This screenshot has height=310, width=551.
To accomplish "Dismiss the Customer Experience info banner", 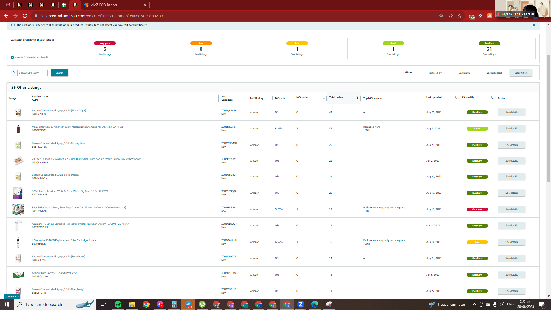I will [x=534, y=25].
